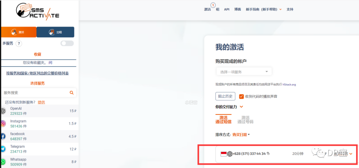Click the 20分钟 timer text
359x168 pixels.
pyautogui.click(x=298, y=154)
